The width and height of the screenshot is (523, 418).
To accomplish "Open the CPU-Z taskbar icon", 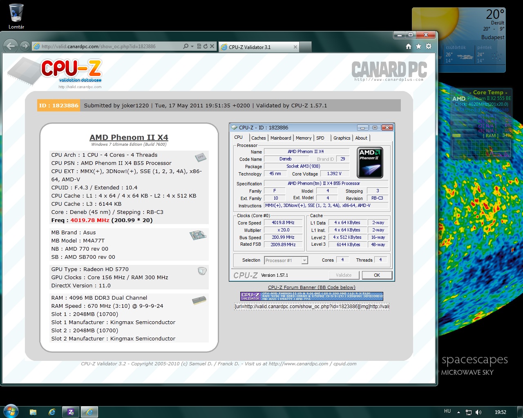I will (x=71, y=412).
